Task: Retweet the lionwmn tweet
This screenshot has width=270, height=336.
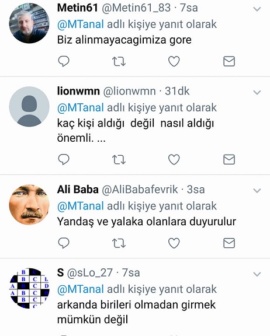Action: pyautogui.click(x=119, y=159)
